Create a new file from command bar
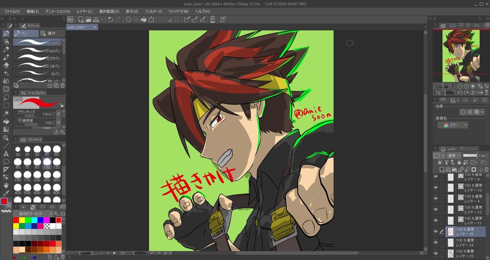Screen dimensions: 490x260 [81, 19]
